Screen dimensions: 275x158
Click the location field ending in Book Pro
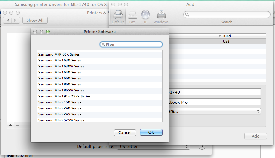tap(215, 102)
